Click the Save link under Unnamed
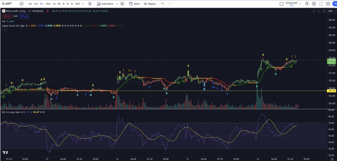The width and height of the screenshot is (337, 161). 291,5
